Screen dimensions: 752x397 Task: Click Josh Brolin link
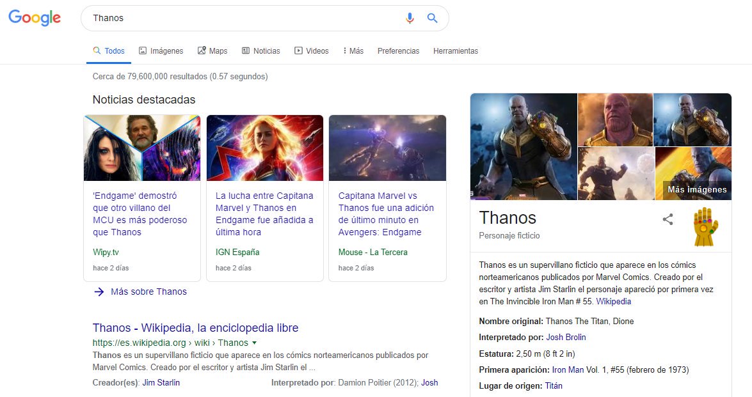pos(566,337)
